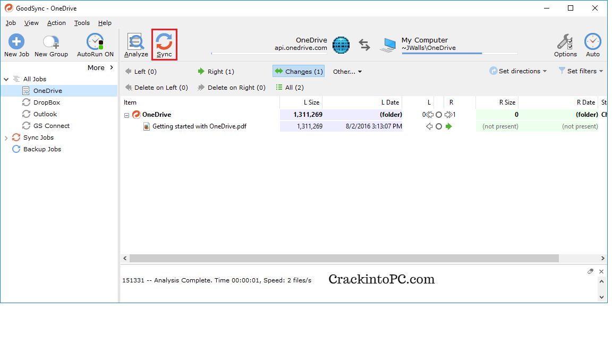Click the 1,311,269 size of PDF file
Viewport: 612px width, 344px height.
pos(310,126)
